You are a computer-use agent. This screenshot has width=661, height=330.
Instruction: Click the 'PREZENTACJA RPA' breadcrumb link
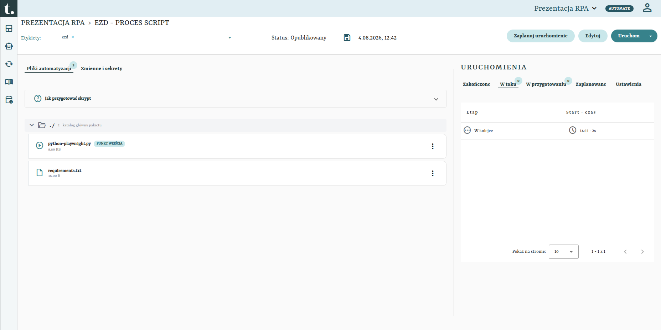[x=53, y=23]
